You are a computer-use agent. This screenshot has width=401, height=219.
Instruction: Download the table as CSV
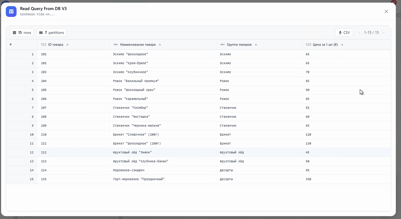coord(344,33)
